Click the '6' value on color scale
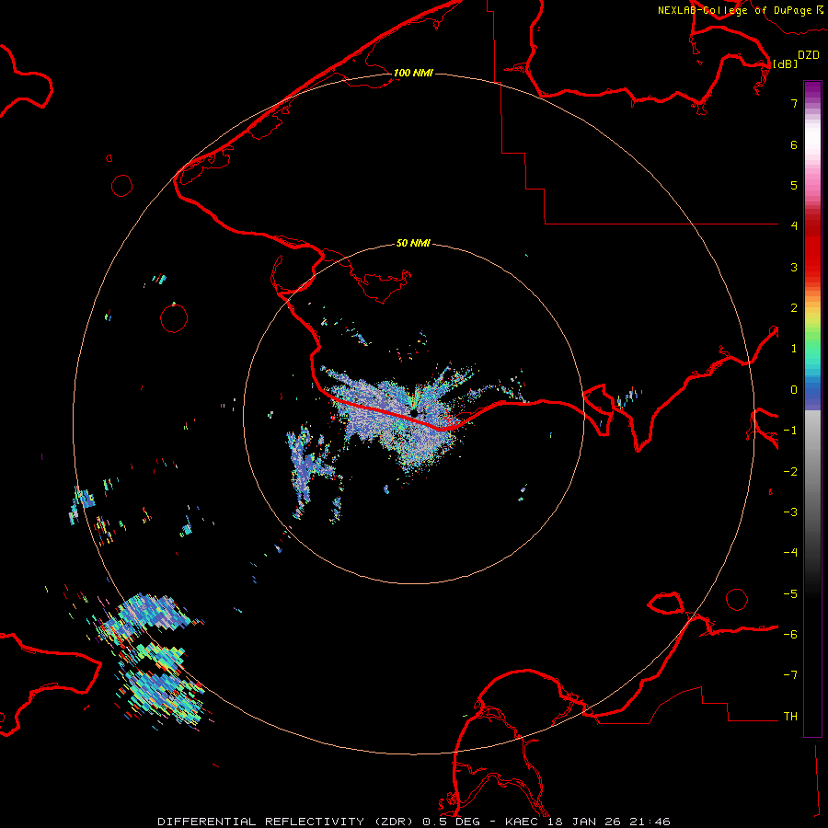 coord(794,145)
